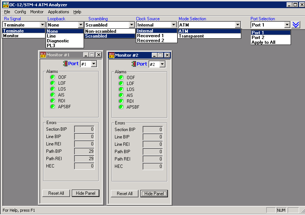305x215 pixels.
Task: Click the Line BIP value field in Monitor #1
Action: point(84,137)
